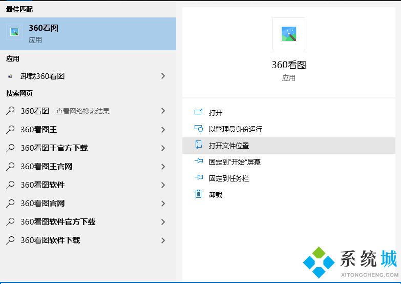The height and width of the screenshot is (284, 401).
Task: Click the large 360看图 app icon in right panel
Action: [x=289, y=34]
